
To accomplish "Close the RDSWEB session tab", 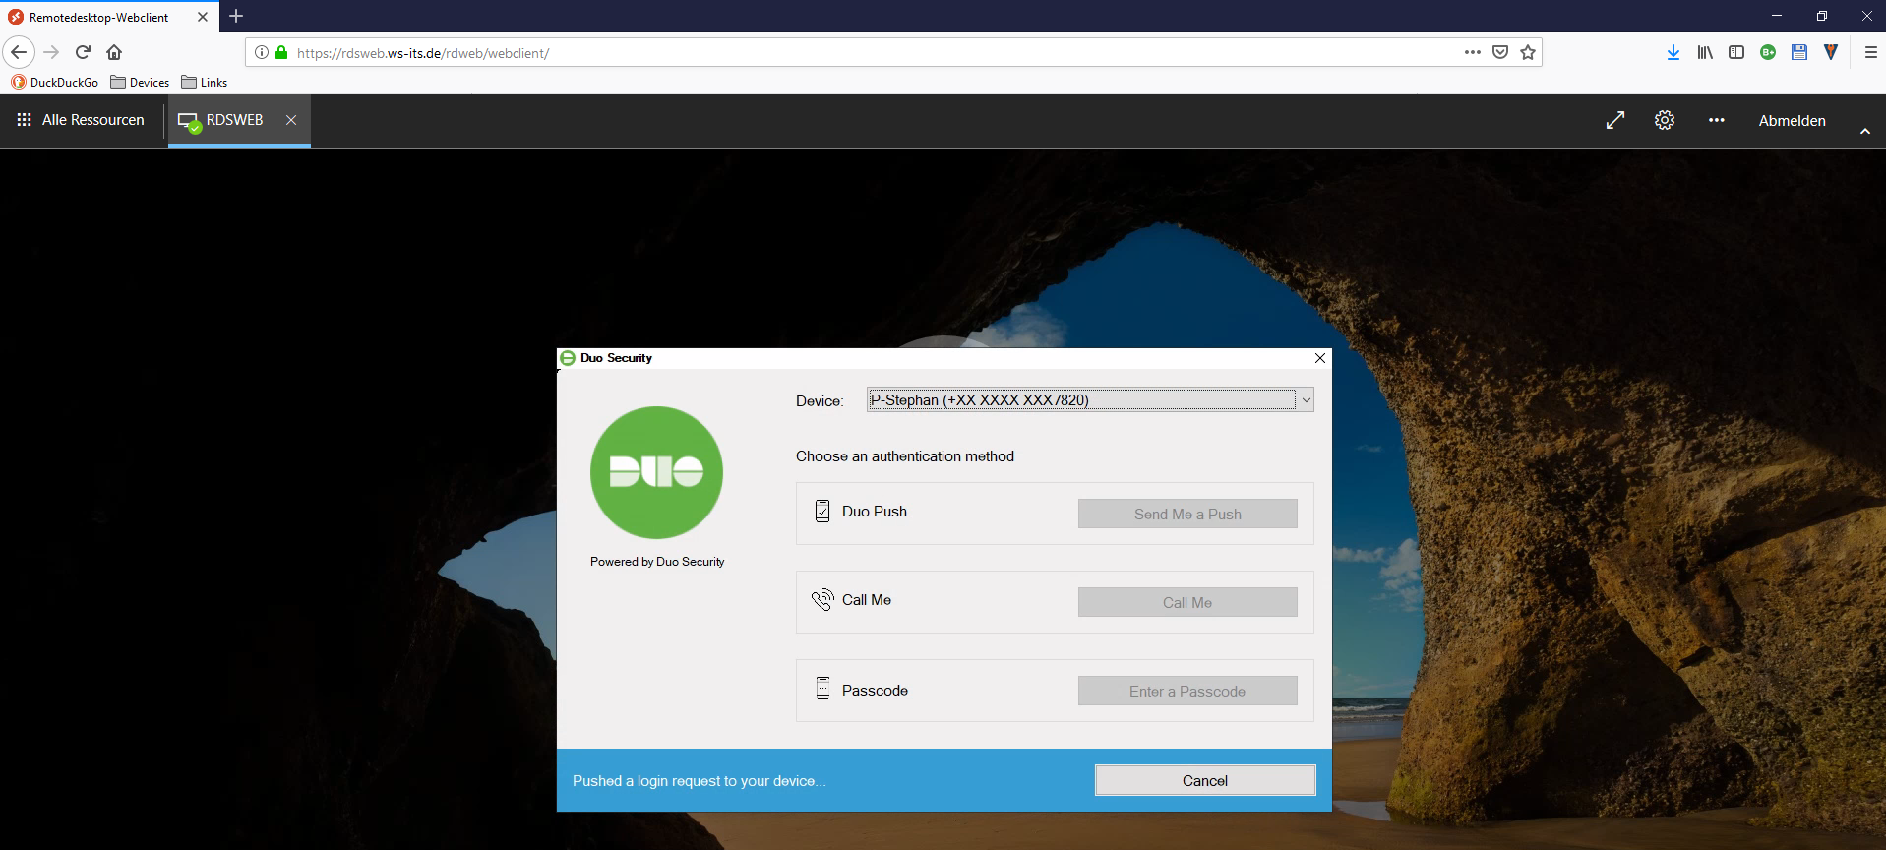I will (291, 120).
